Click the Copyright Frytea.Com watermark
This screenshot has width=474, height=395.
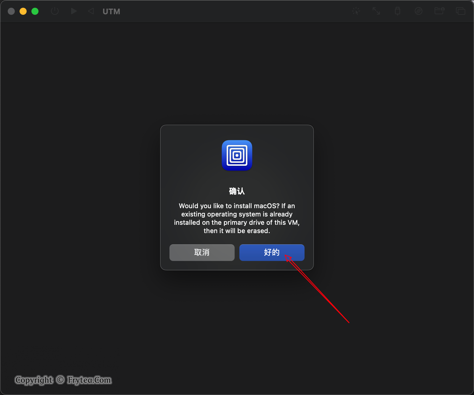(x=63, y=380)
